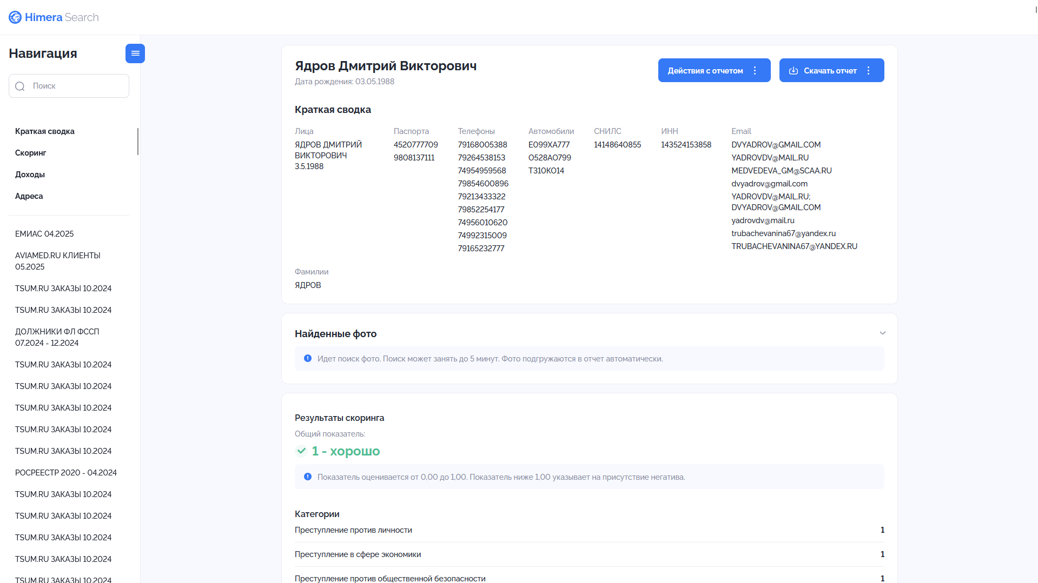Click email yadrovdv@mail.ru
The image size is (1038, 583).
pos(763,220)
